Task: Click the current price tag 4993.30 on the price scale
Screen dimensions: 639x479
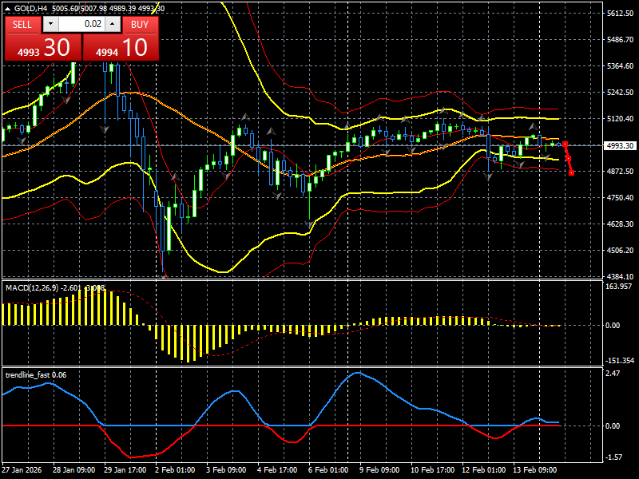Action: (x=620, y=145)
